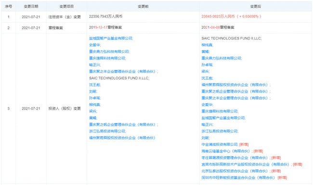
Task: Open 深圳市中旺新能投资基金合伙企业 link
Action: (238, 178)
